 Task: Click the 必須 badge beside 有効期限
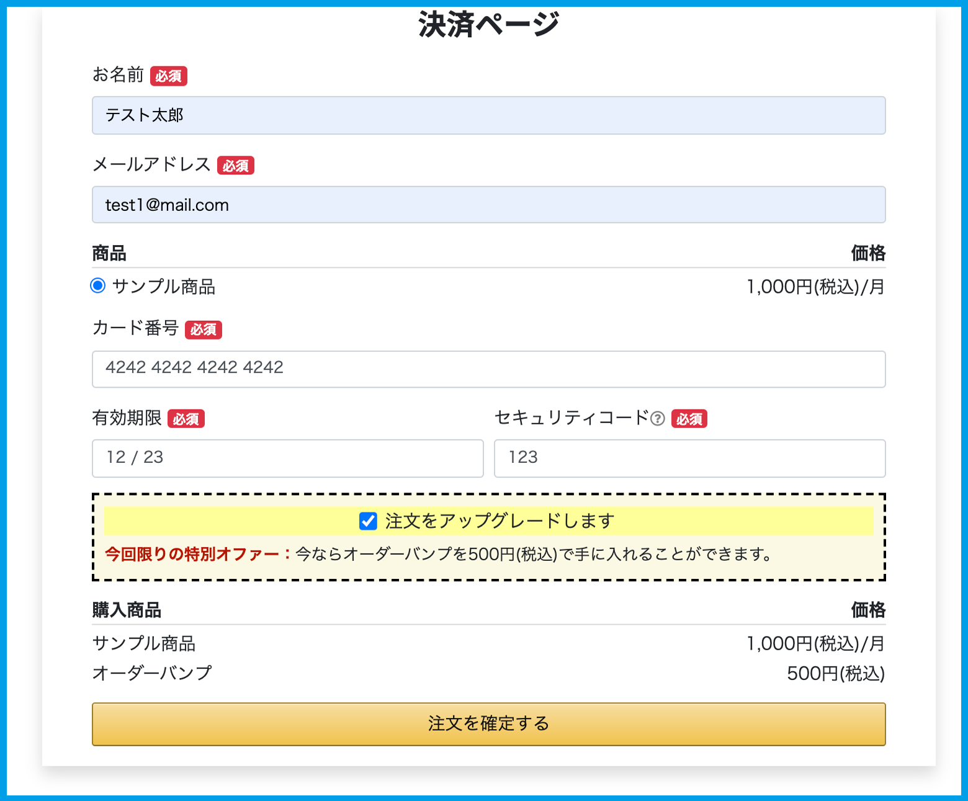coord(186,419)
